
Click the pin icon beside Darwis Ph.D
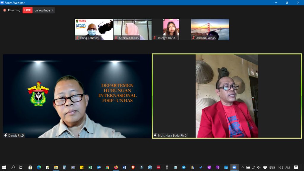tap(6, 135)
